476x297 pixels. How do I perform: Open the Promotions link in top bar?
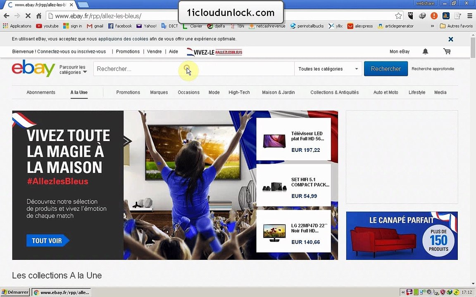(128, 52)
